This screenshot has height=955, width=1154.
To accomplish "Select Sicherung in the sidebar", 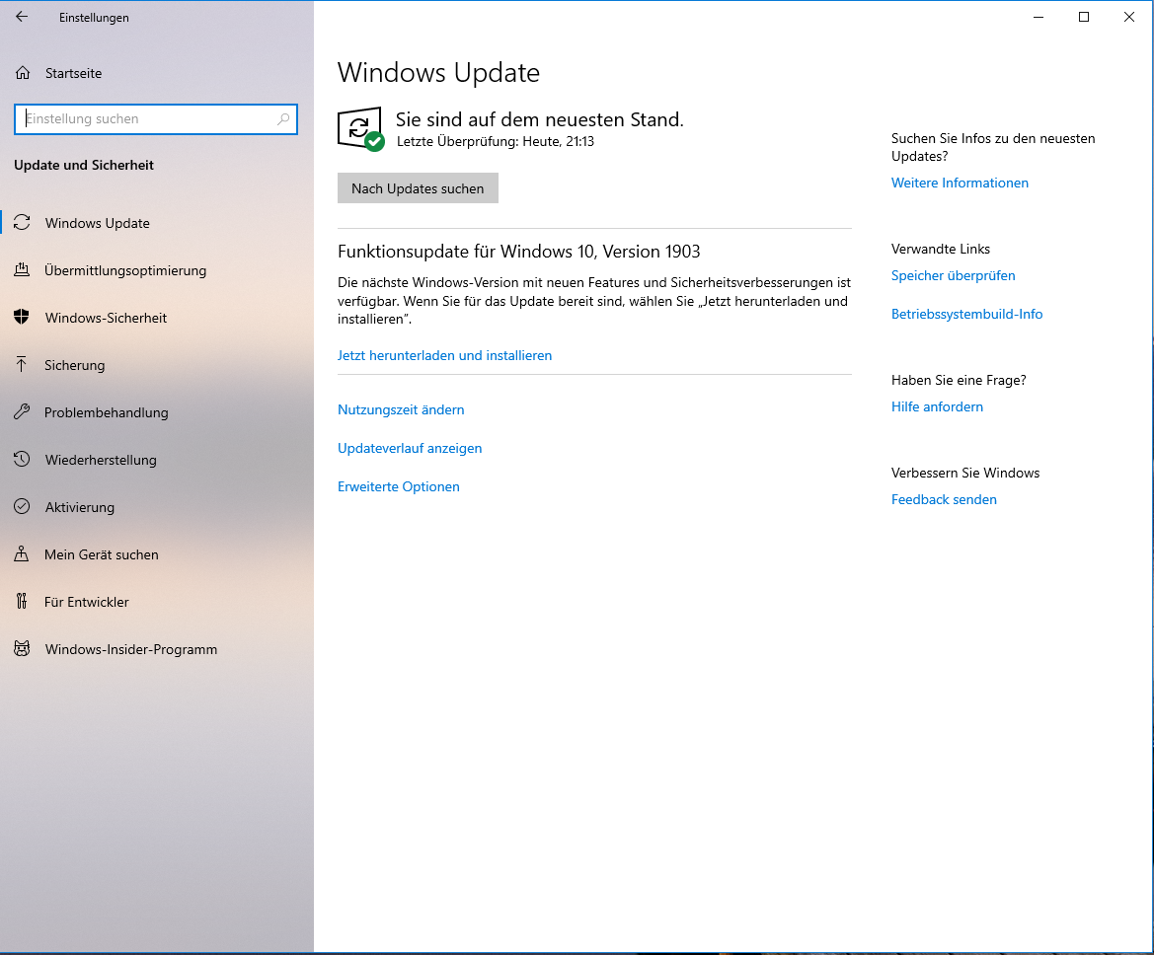I will (157, 365).
